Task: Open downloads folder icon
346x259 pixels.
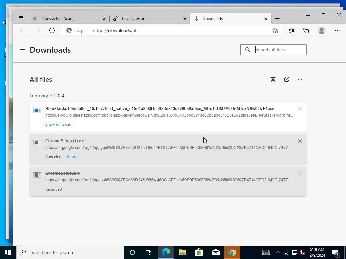Action: [x=287, y=79]
